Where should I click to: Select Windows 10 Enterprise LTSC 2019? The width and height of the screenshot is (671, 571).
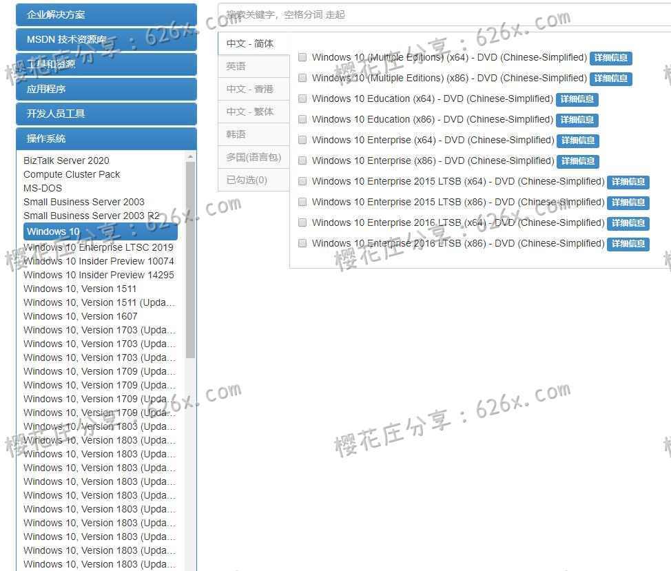pyautogui.click(x=99, y=248)
